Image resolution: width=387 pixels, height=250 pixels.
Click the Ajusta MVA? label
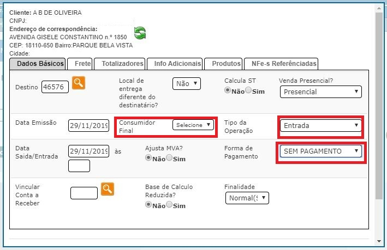[x=164, y=148]
